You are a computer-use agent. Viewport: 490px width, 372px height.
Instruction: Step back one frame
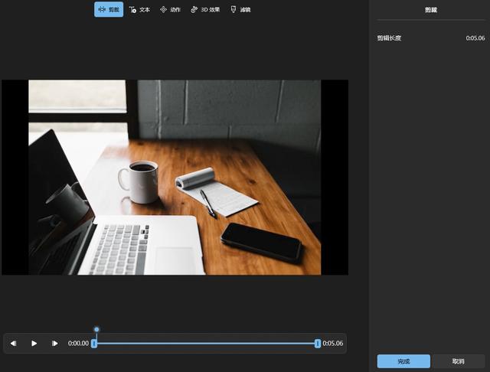coord(13,343)
